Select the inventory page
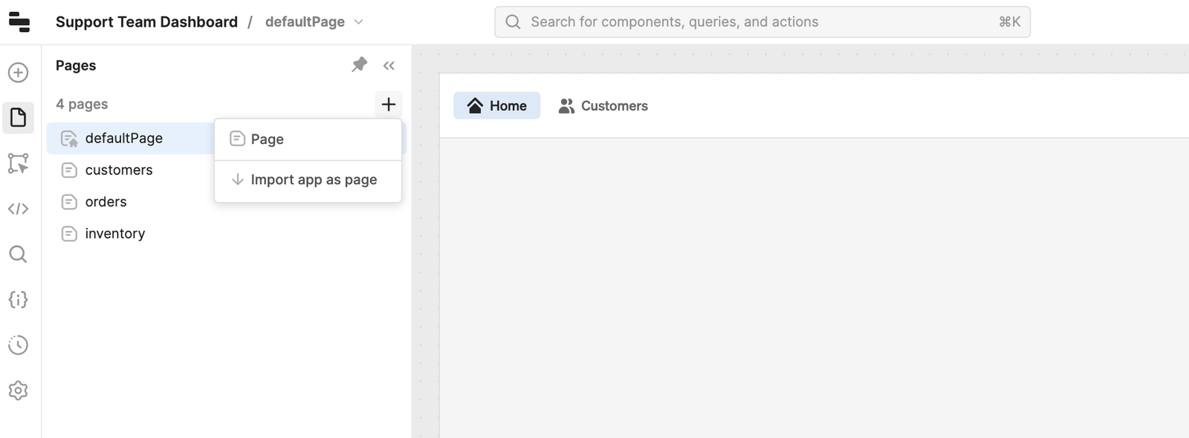The height and width of the screenshot is (438, 1189). 115,234
